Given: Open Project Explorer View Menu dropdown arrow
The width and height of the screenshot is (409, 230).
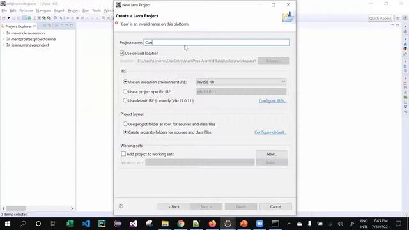Looking at the screenshot, I should (x=62, y=26).
